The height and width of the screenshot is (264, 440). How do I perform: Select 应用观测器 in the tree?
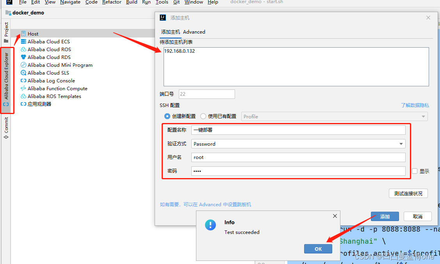point(39,104)
